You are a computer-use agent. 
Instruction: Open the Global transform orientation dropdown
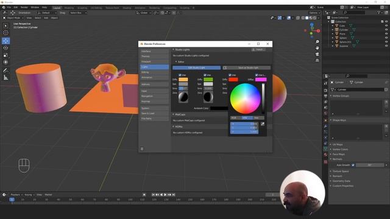point(144,13)
